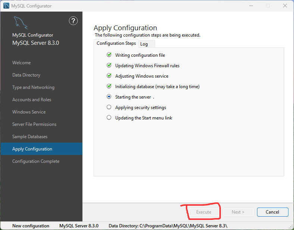
Task: Click the pending circle beside Updating the Start menu link
Action: coord(109,118)
